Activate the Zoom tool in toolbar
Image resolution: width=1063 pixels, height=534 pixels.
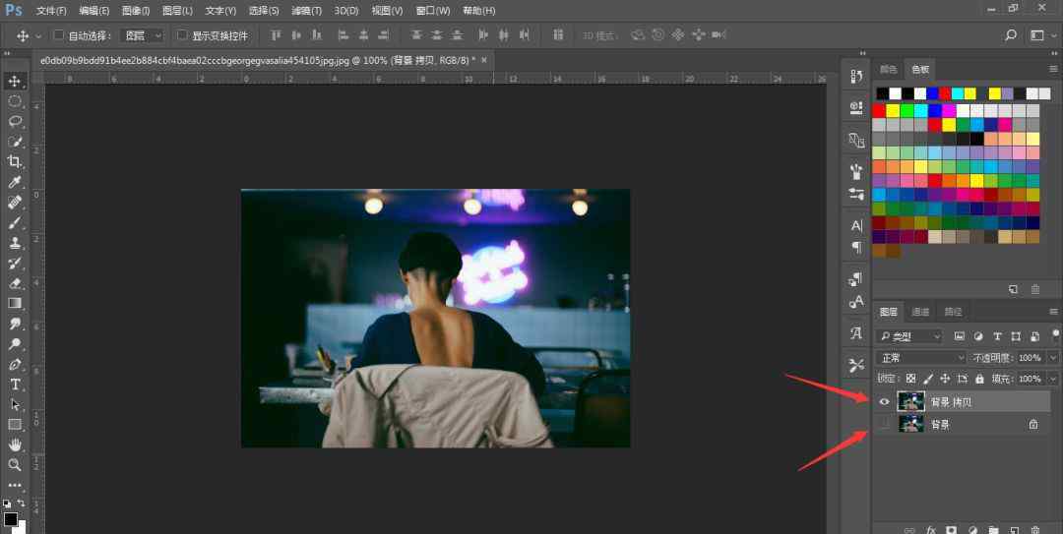15,464
